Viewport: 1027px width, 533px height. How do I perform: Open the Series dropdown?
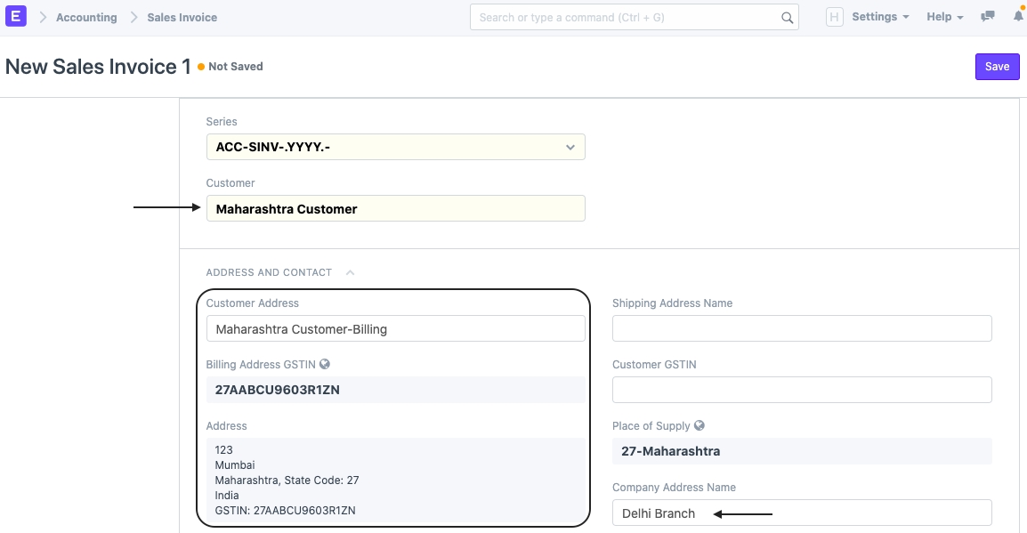coord(395,147)
